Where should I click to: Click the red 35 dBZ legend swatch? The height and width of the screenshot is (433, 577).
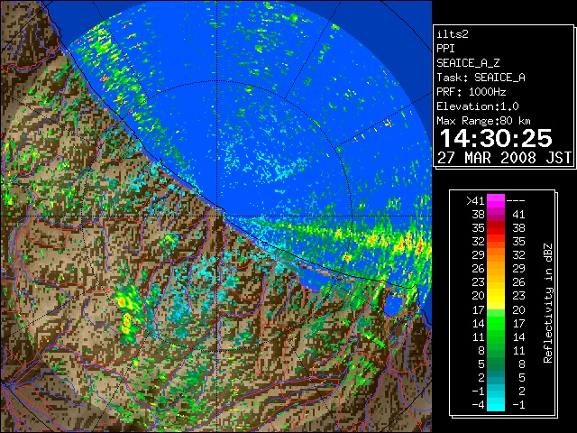pos(496,228)
